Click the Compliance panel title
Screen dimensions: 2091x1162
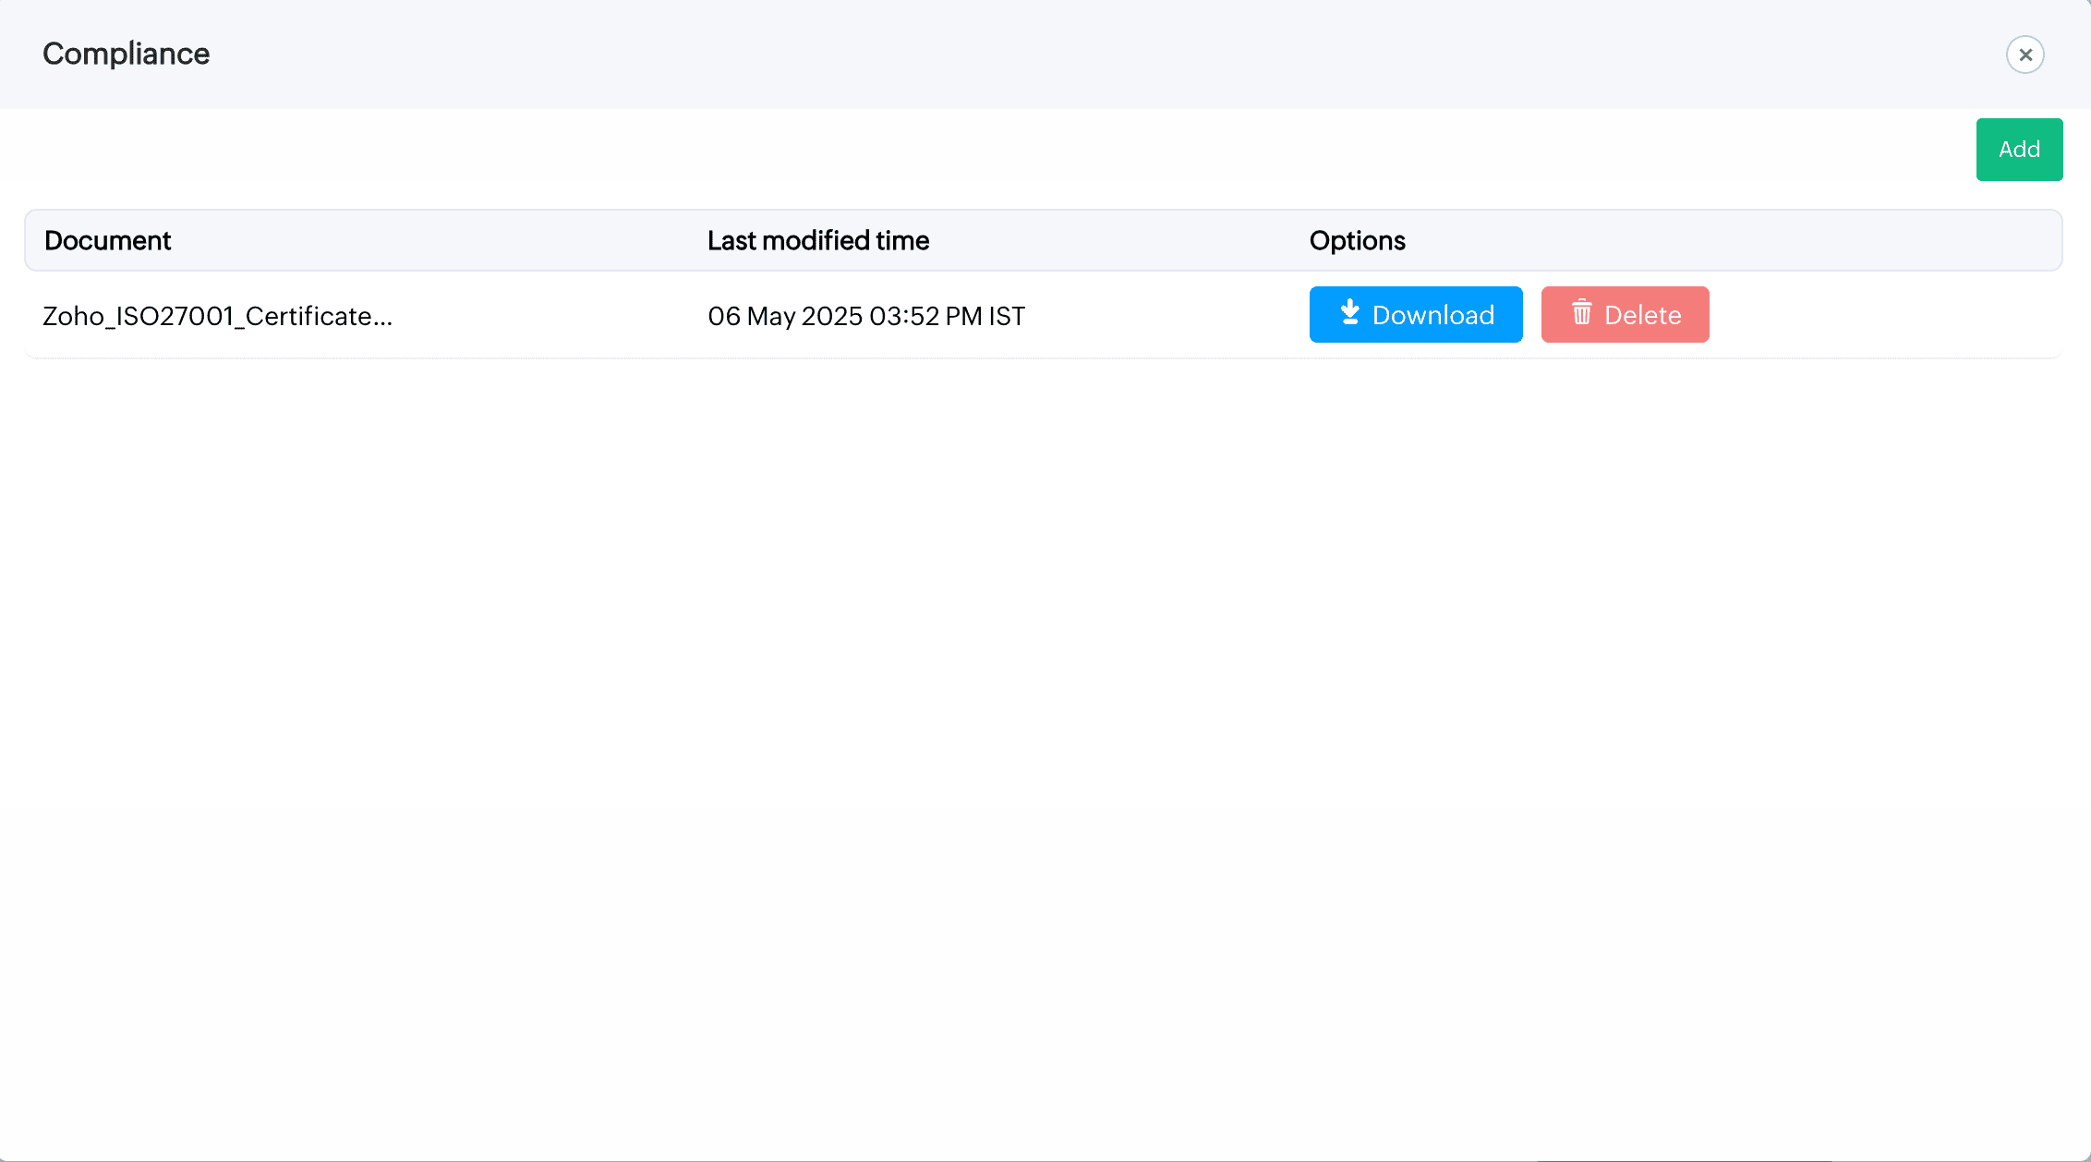(127, 54)
